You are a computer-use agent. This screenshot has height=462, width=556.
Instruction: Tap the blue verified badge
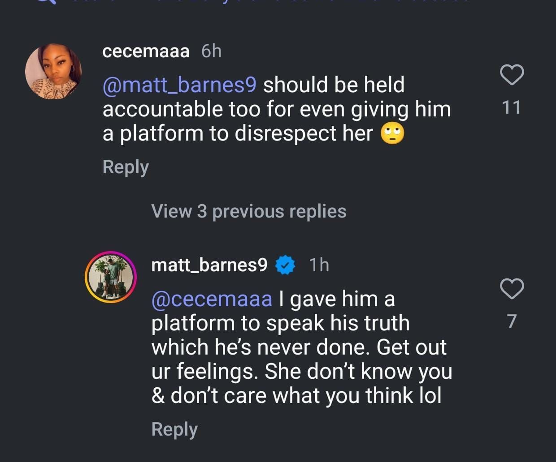pyautogui.click(x=285, y=265)
